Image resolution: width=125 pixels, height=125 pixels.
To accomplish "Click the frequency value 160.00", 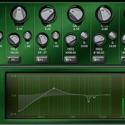I will (x=14, y=52).
